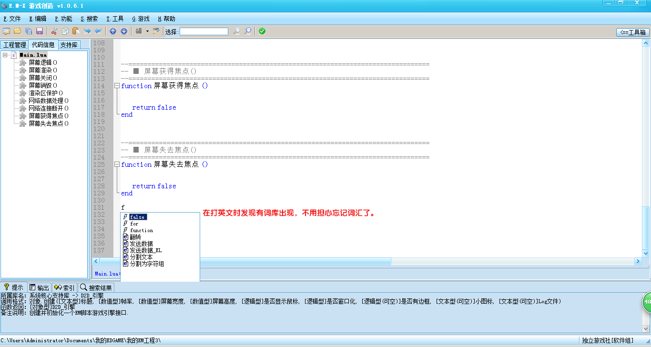
Task: Click the <==工具箱 button
Action: 633,32
